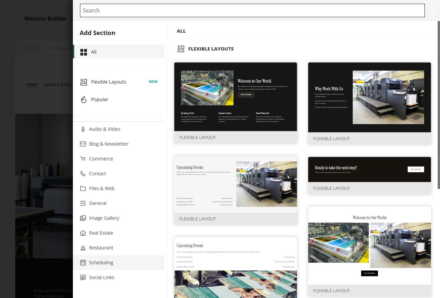Open Audio & Video using the microphone icon
The height and width of the screenshot is (298, 440).
(x=83, y=129)
